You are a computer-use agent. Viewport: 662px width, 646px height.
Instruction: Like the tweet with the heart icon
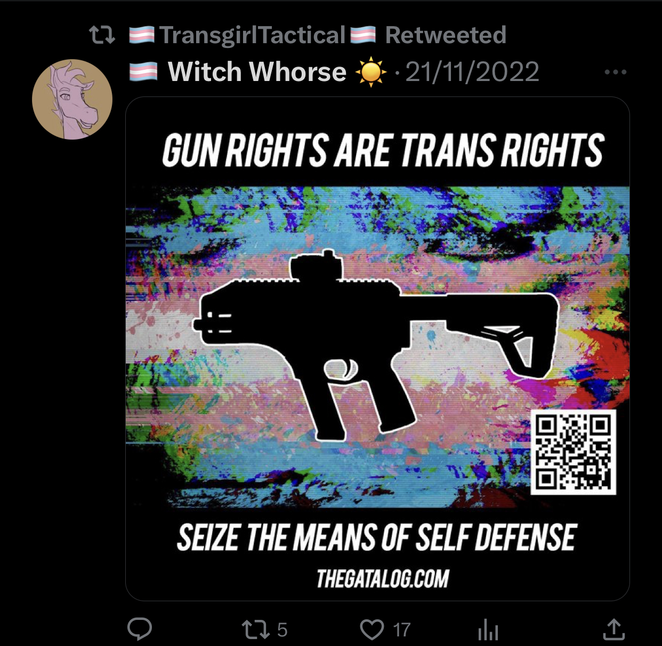pos(372,629)
